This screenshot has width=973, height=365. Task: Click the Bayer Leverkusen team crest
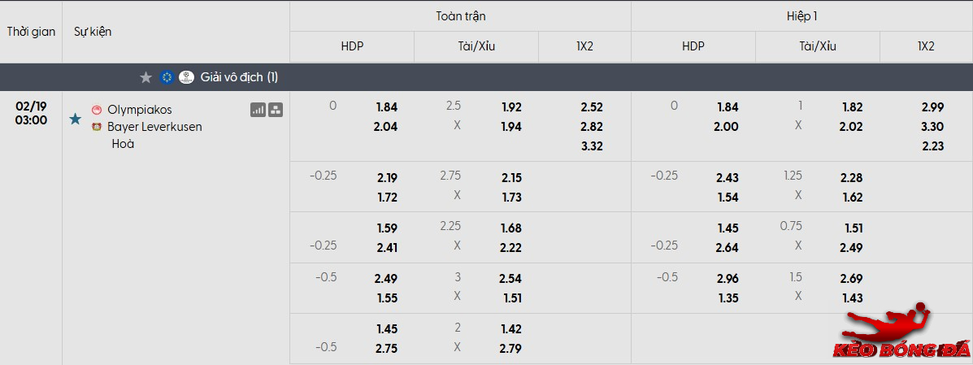click(x=97, y=127)
